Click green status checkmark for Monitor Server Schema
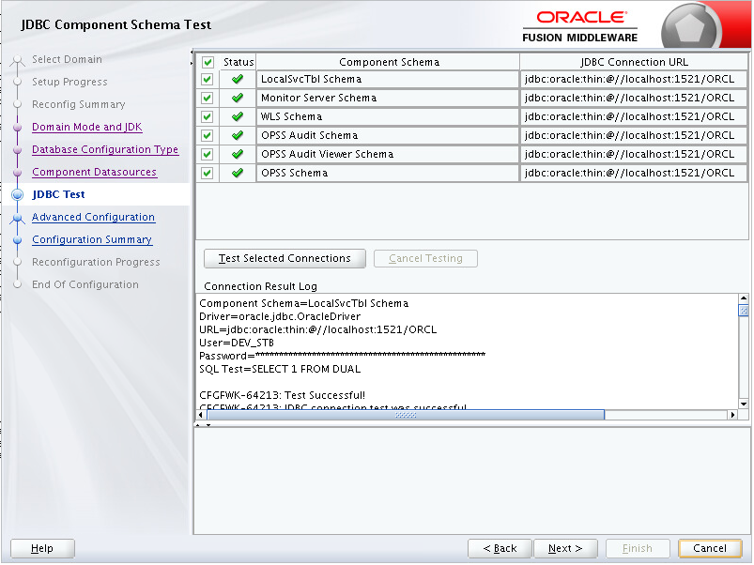Image resolution: width=754 pixels, height=565 pixels. coord(237,98)
